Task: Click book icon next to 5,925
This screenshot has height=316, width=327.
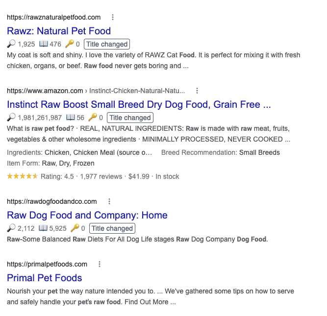Action: point(43,228)
